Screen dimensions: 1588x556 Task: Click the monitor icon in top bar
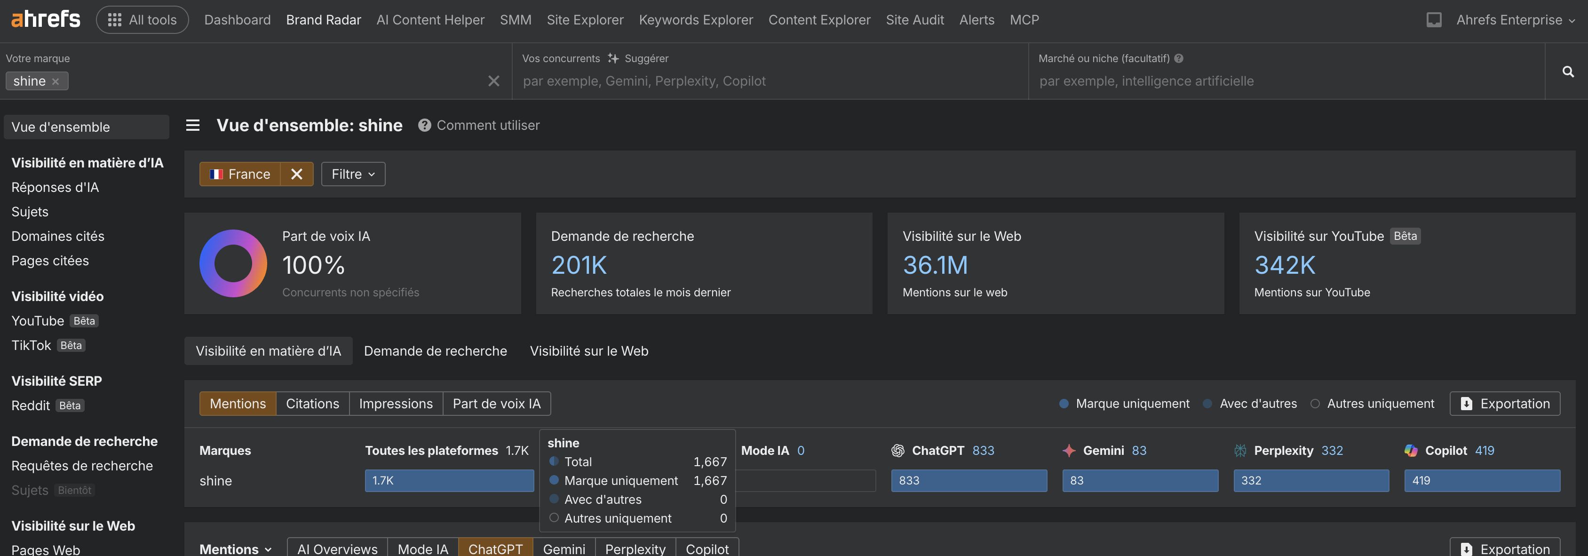tap(1434, 20)
